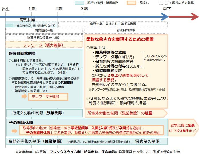
Task: Click the フルタイムでの柔軟な働き方 bracket label
Action: pyautogui.click(x=156, y=58)
